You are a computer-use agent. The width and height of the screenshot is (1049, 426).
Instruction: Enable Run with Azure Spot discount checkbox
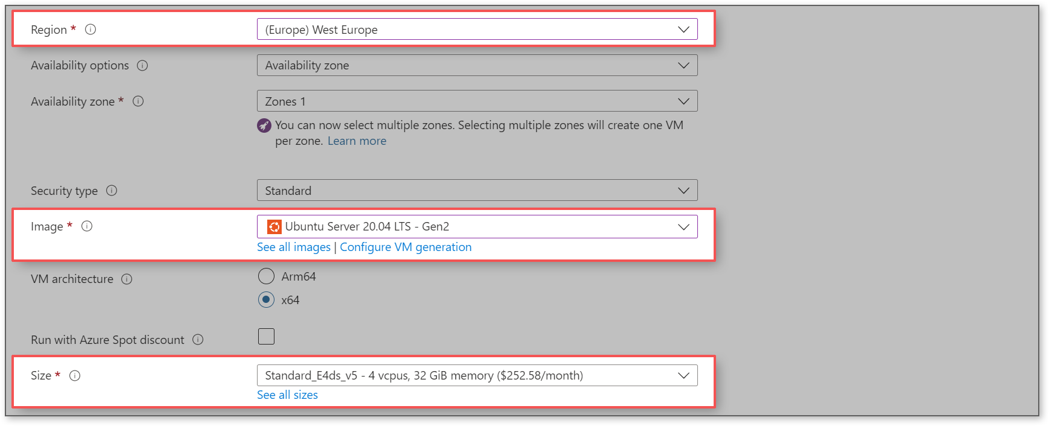tap(266, 336)
